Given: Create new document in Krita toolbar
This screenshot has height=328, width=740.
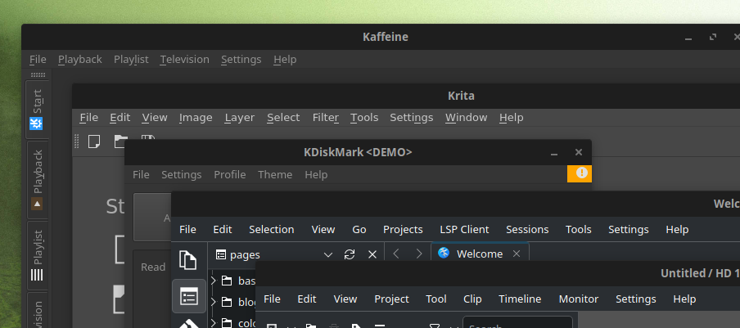Looking at the screenshot, I should (x=94, y=142).
